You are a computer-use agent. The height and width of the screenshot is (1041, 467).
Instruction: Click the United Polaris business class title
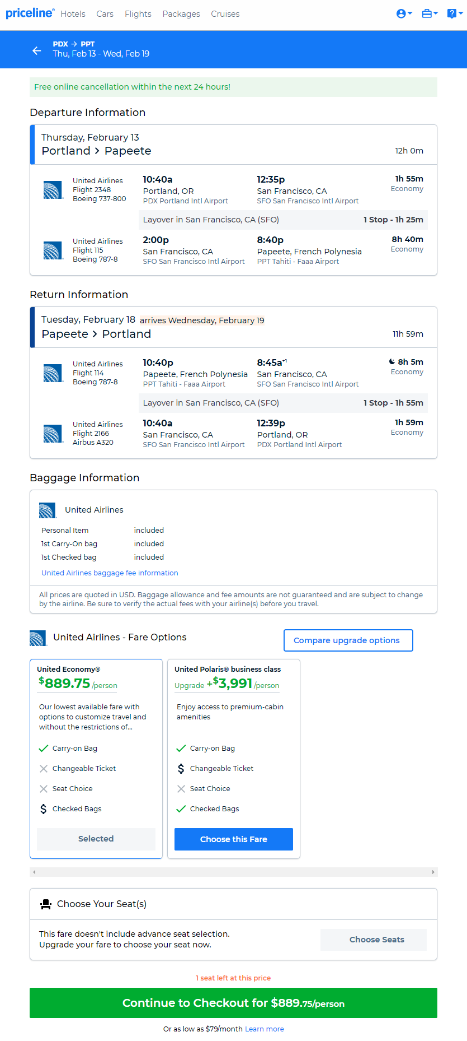coord(228,670)
